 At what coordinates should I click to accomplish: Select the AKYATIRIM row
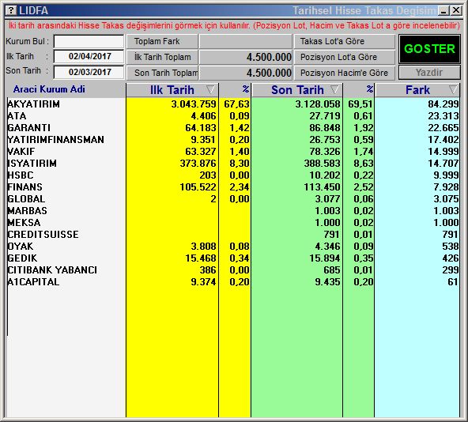[x=233, y=104]
